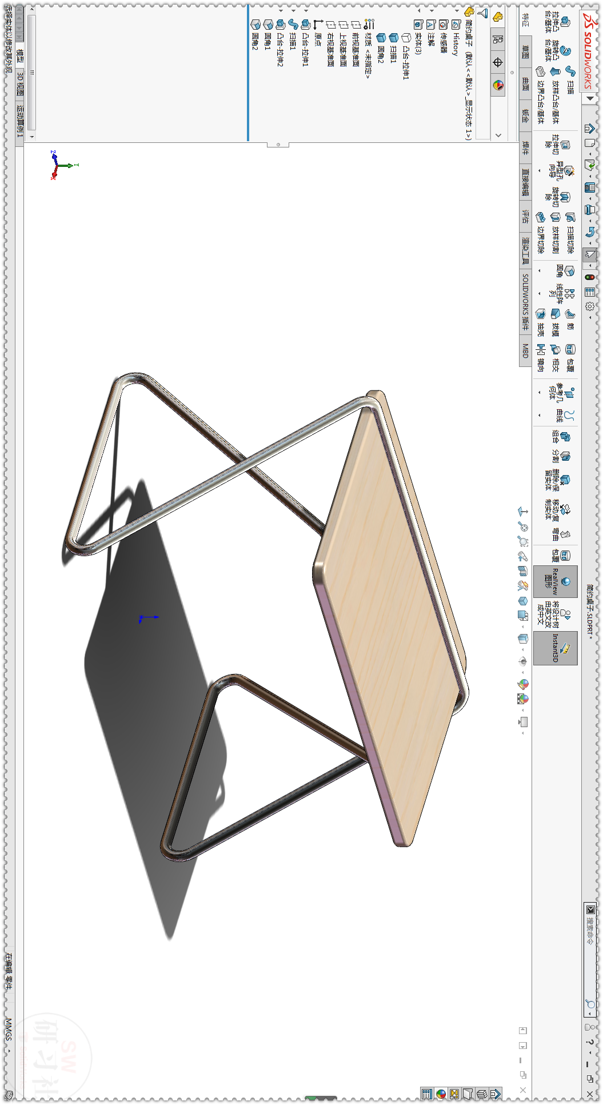Expand the 凸台-拉伸2 feature node
603x1105 pixels.
point(281,10)
